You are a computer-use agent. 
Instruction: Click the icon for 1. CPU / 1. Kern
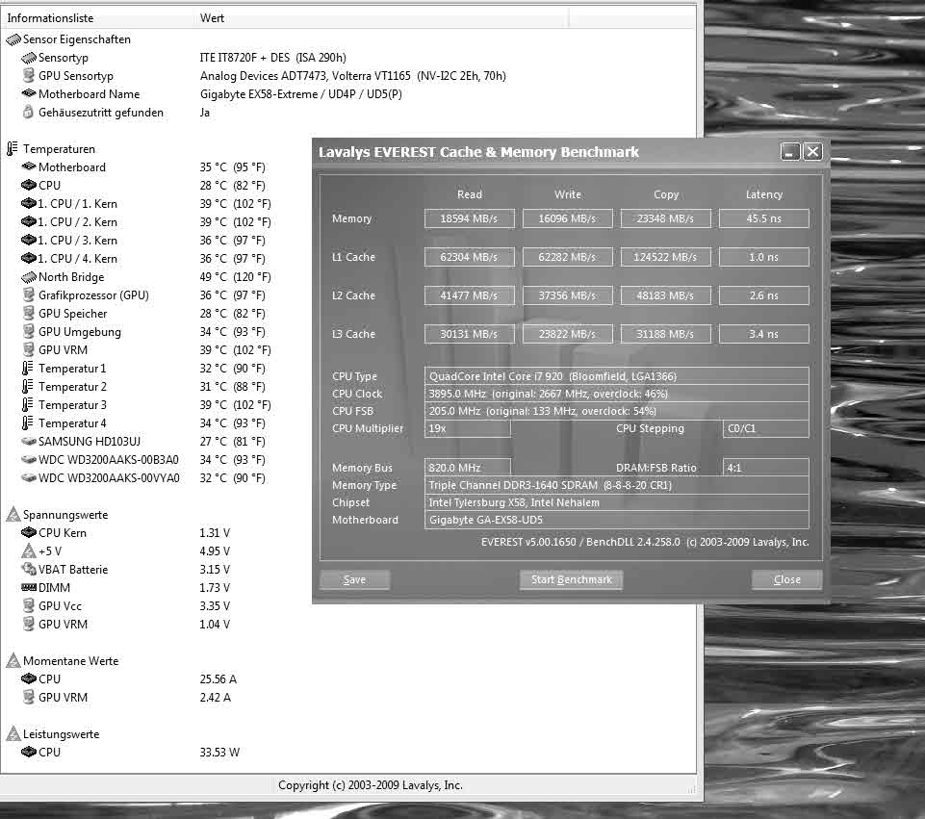pyautogui.click(x=28, y=203)
